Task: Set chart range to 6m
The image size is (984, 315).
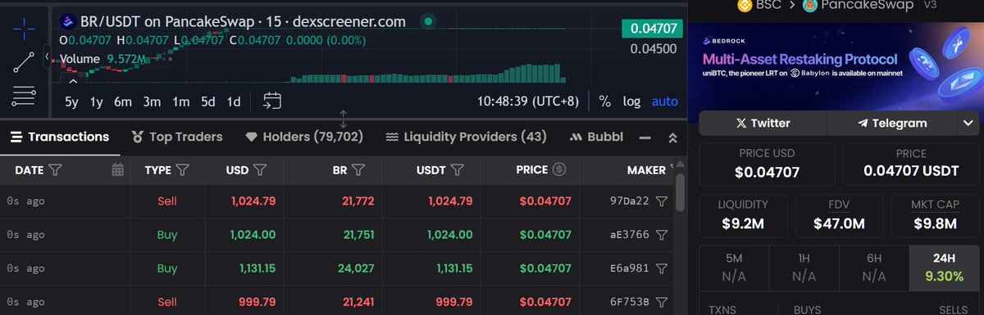Action: (123, 101)
